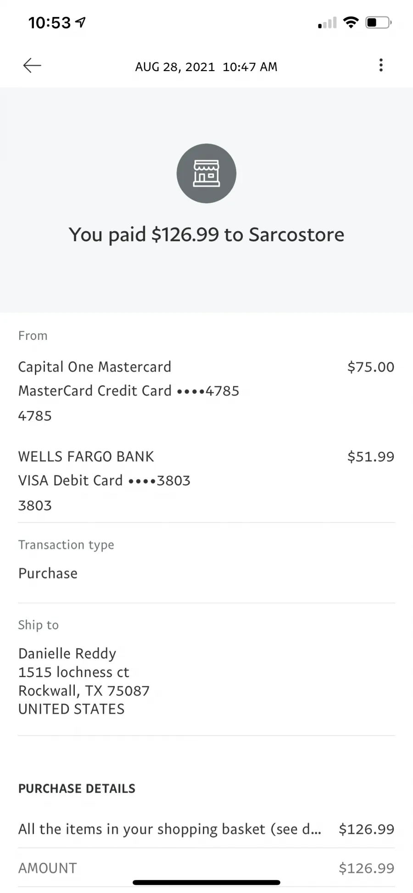Tap the location arrow beside the clock
Viewport: 413px width, 893px height.
tap(80, 22)
